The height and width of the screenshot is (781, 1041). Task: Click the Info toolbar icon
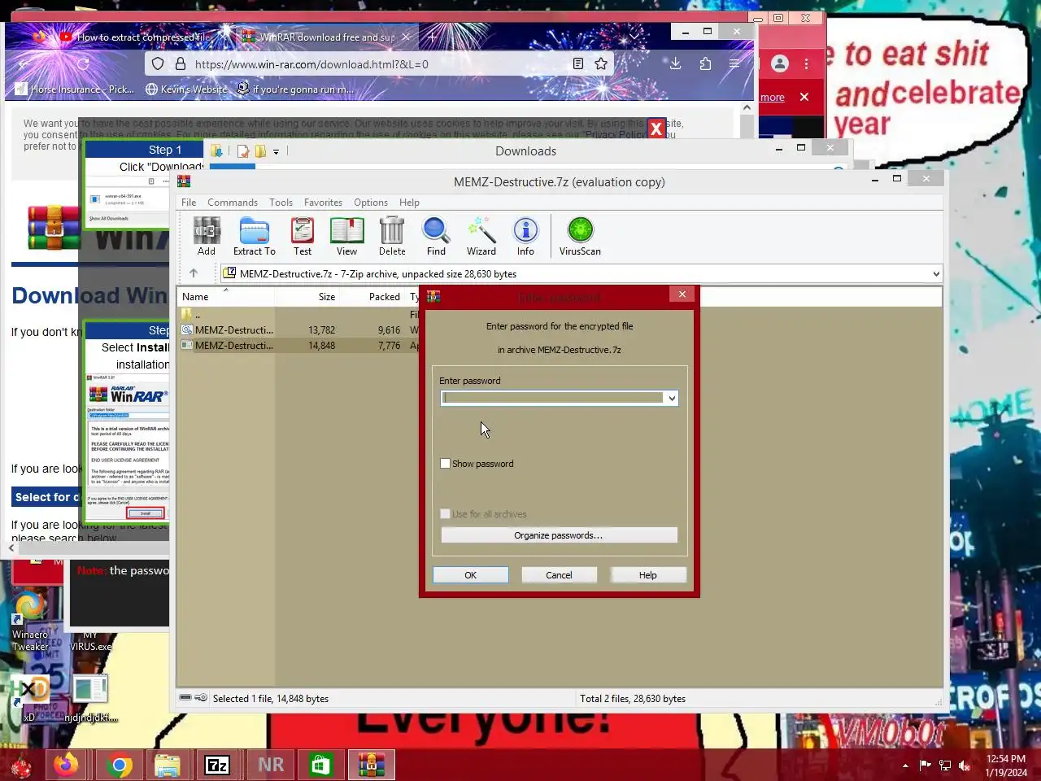pyautogui.click(x=526, y=237)
